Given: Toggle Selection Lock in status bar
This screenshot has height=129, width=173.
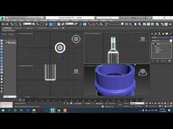Looking at the screenshot, I should click(x=67, y=104).
